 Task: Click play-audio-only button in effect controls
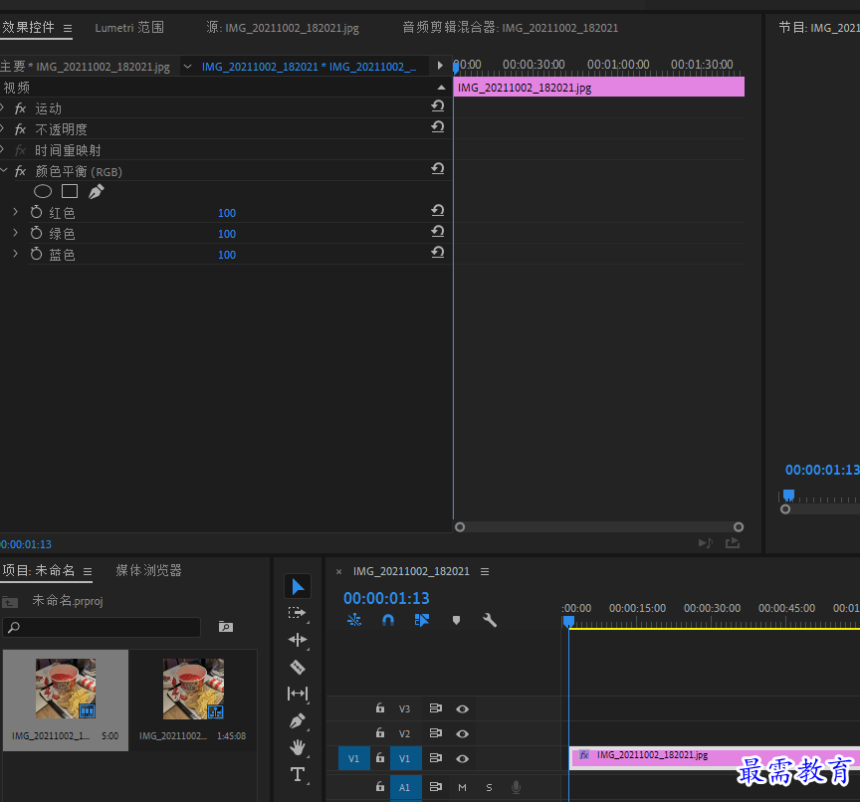(706, 542)
